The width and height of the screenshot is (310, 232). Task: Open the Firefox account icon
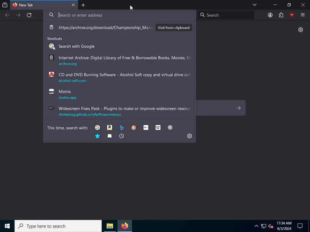[x=270, y=15]
